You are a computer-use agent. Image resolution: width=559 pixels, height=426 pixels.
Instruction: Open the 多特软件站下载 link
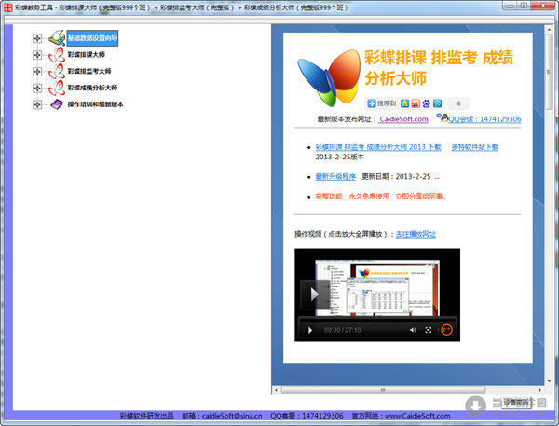pyautogui.click(x=475, y=147)
